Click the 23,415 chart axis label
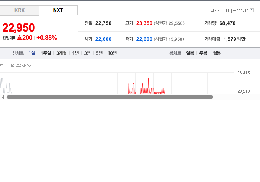 pyautogui.click(x=243, y=73)
